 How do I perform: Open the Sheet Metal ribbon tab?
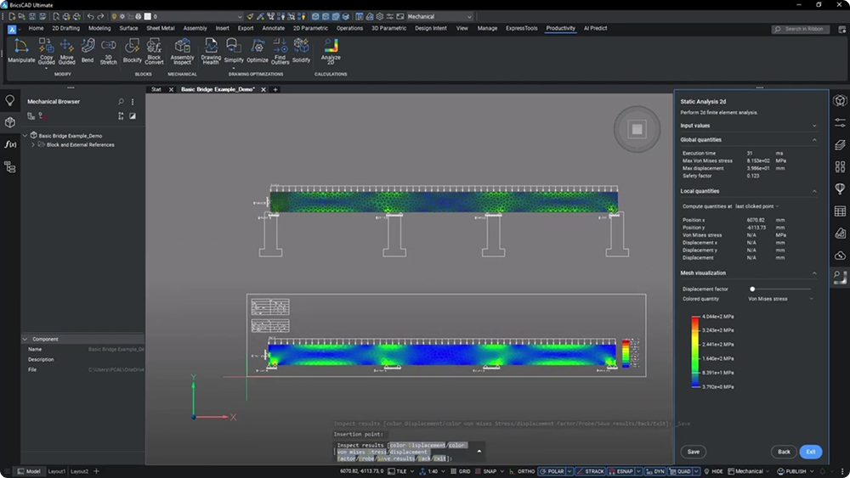[x=159, y=28]
